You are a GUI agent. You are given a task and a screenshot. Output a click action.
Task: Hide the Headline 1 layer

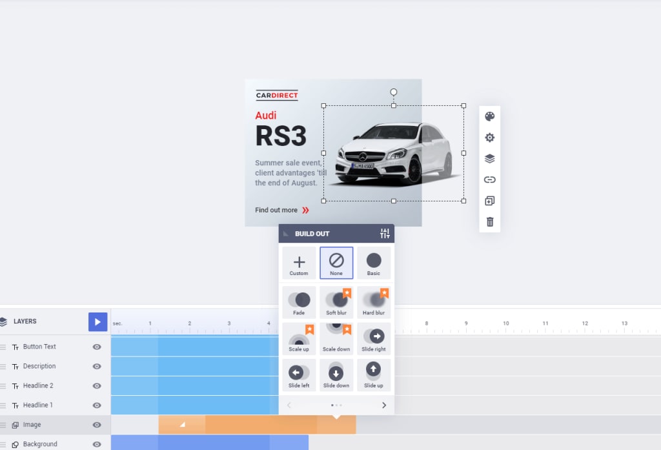[x=97, y=405]
